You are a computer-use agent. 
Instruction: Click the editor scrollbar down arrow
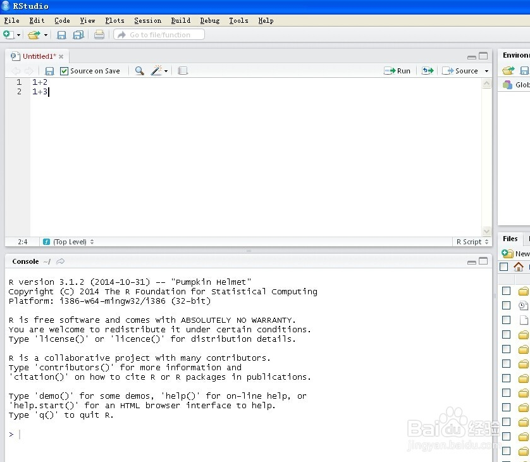click(486, 232)
